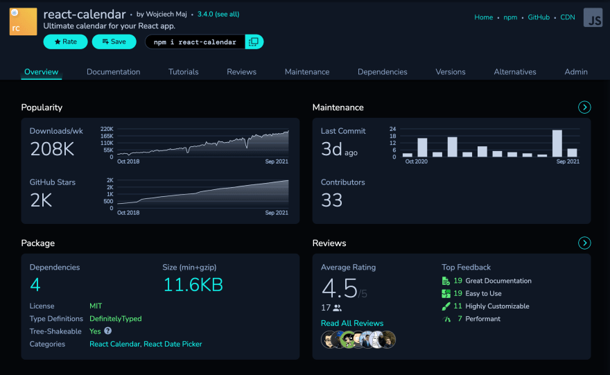Click the 3d ago last commit value
The height and width of the screenshot is (375, 610).
tap(339, 150)
